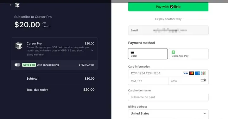Click the Mastercard brand icon
Screen dimensions: 228x119
click(x=192, y=73)
